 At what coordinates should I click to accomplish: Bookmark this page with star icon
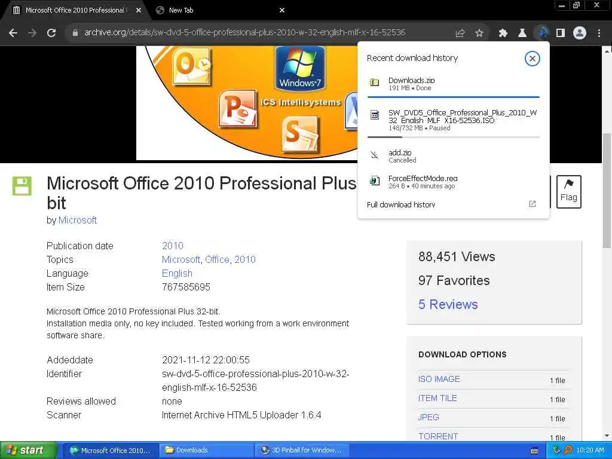(x=479, y=33)
